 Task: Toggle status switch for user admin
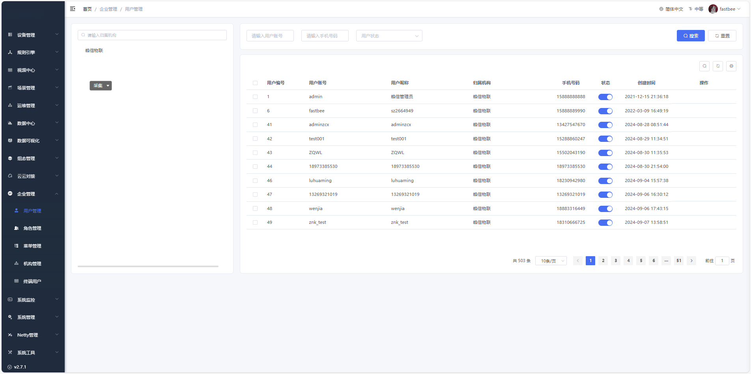pos(605,97)
